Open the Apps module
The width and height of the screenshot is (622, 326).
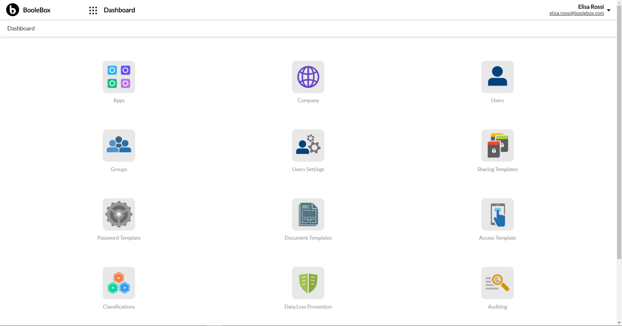click(119, 77)
